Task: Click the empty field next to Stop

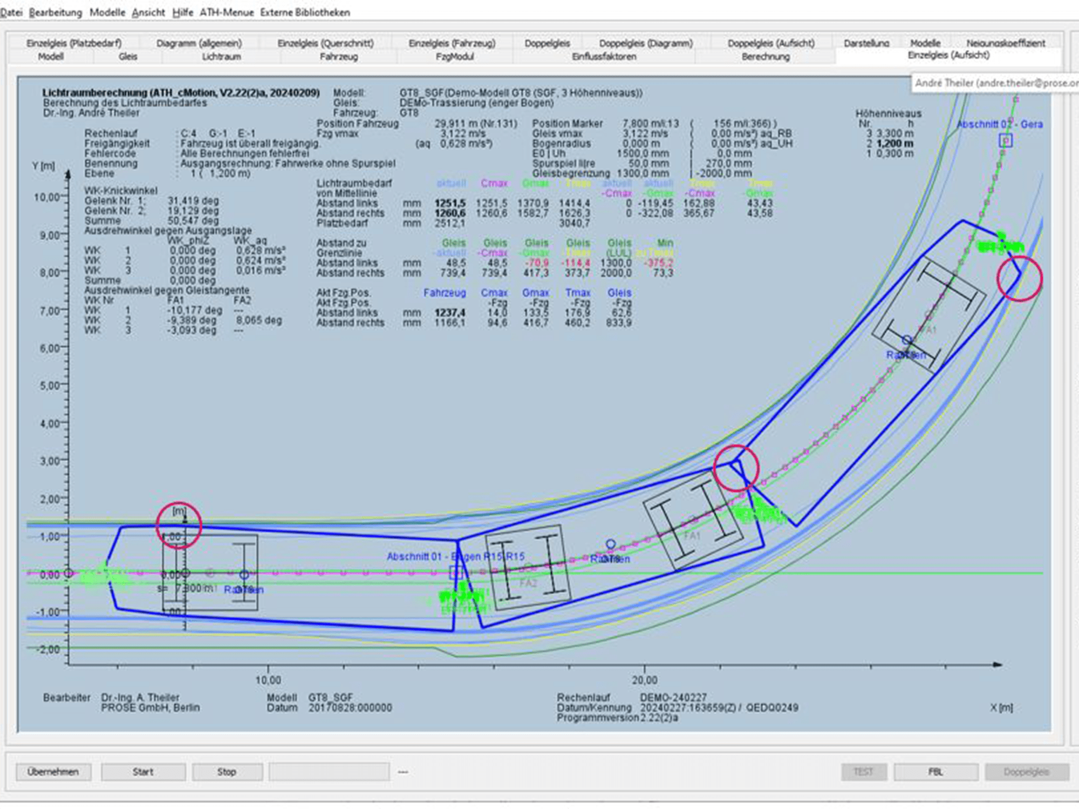Action: (x=329, y=772)
